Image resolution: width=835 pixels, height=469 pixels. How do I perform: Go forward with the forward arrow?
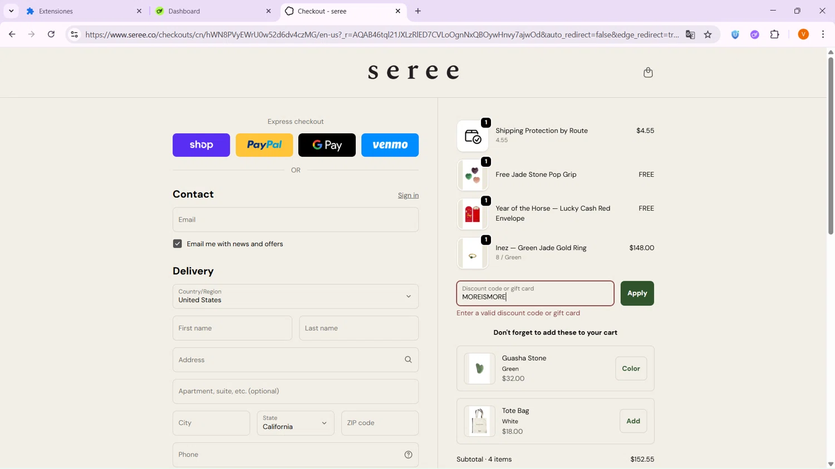coord(32,34)
